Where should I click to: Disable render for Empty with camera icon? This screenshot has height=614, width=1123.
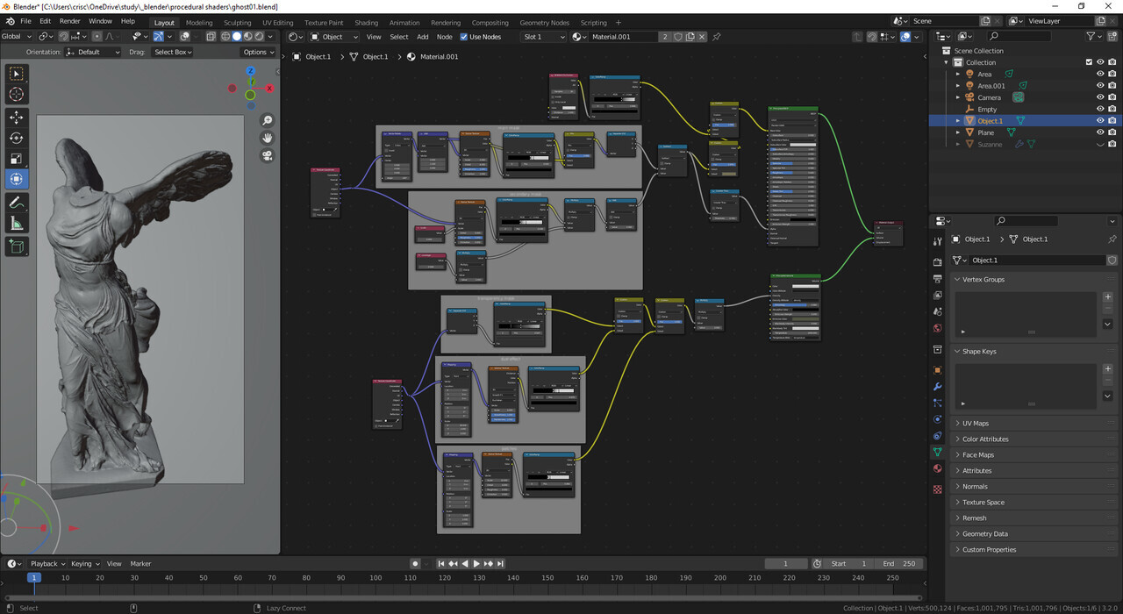tap(1112, 109)
